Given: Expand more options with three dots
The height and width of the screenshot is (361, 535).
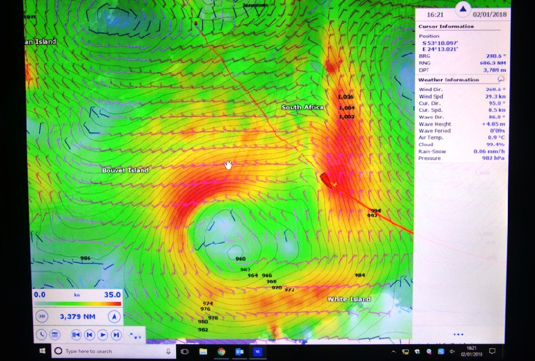Looking at the screenshot, I should tap(458, 335).
